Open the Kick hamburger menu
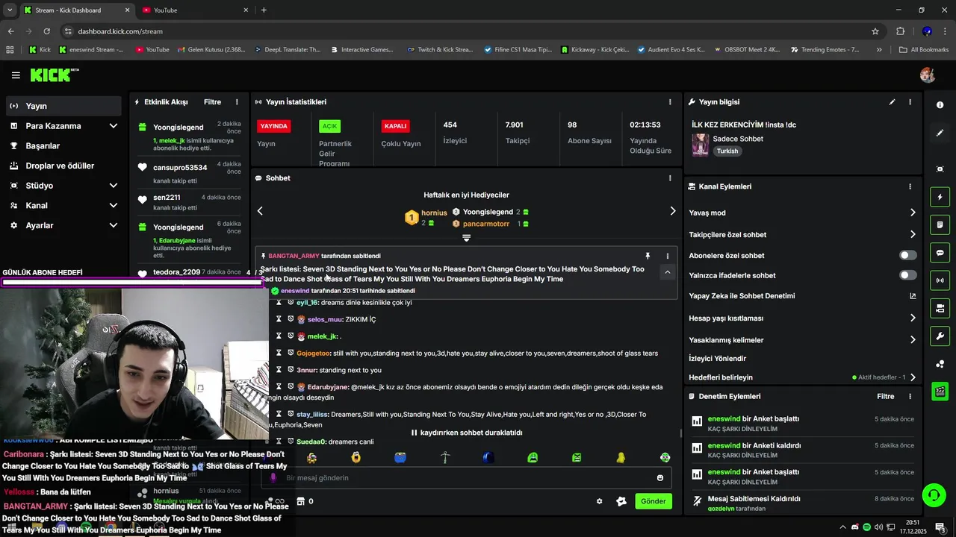The height and width of the screenshot is (537, 956). click(16, 75)
